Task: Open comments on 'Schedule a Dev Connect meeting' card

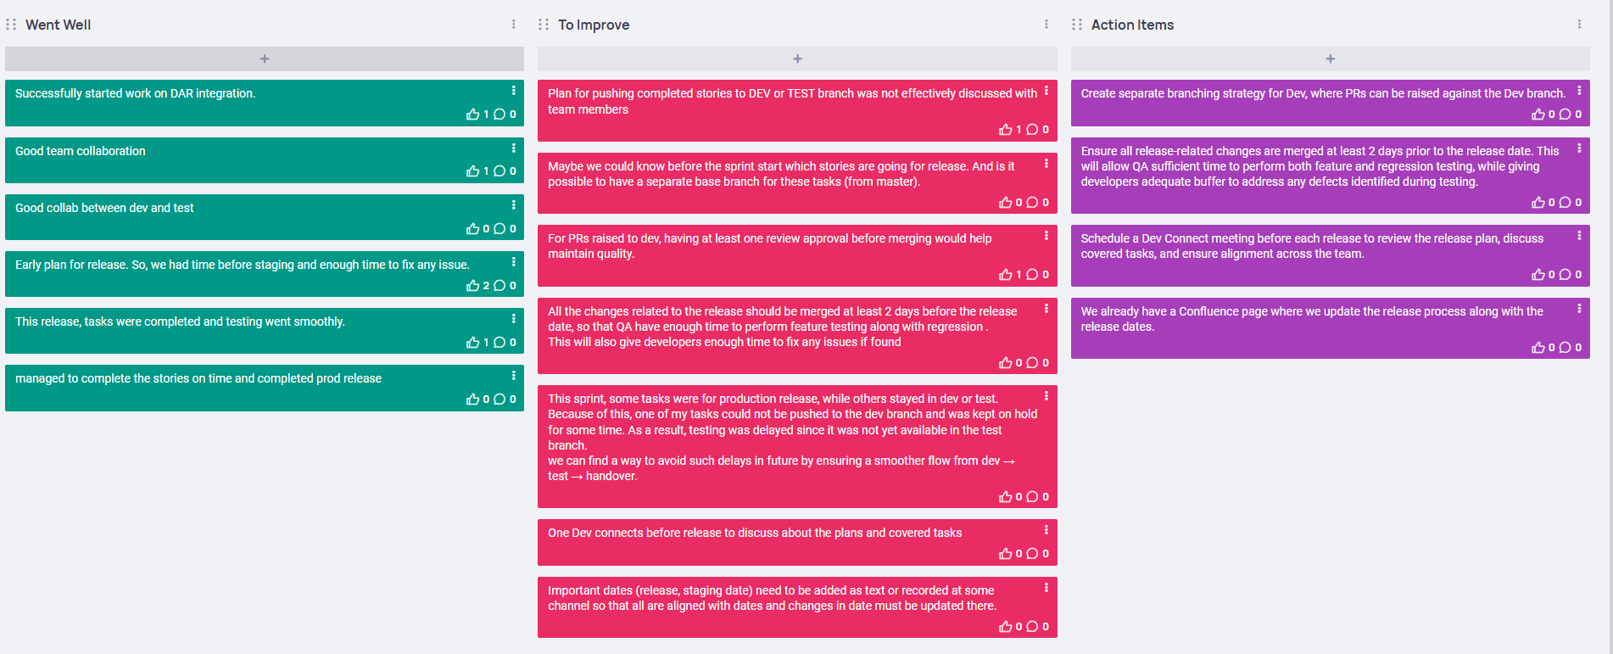Action: [1565, 275]
